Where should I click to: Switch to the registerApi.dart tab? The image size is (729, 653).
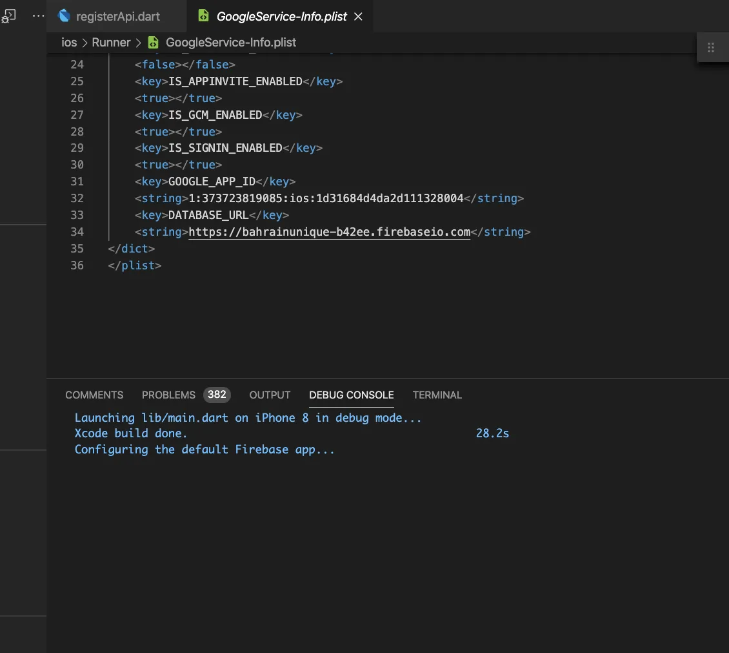[x=117, y=17]
